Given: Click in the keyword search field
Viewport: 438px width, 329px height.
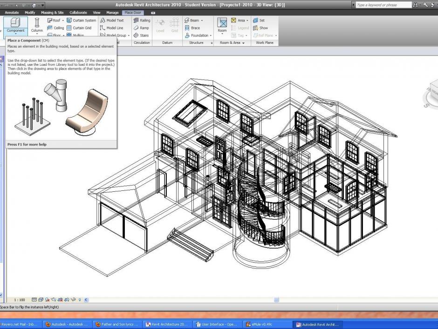Looking at the screenshot, I should point(383,5).
